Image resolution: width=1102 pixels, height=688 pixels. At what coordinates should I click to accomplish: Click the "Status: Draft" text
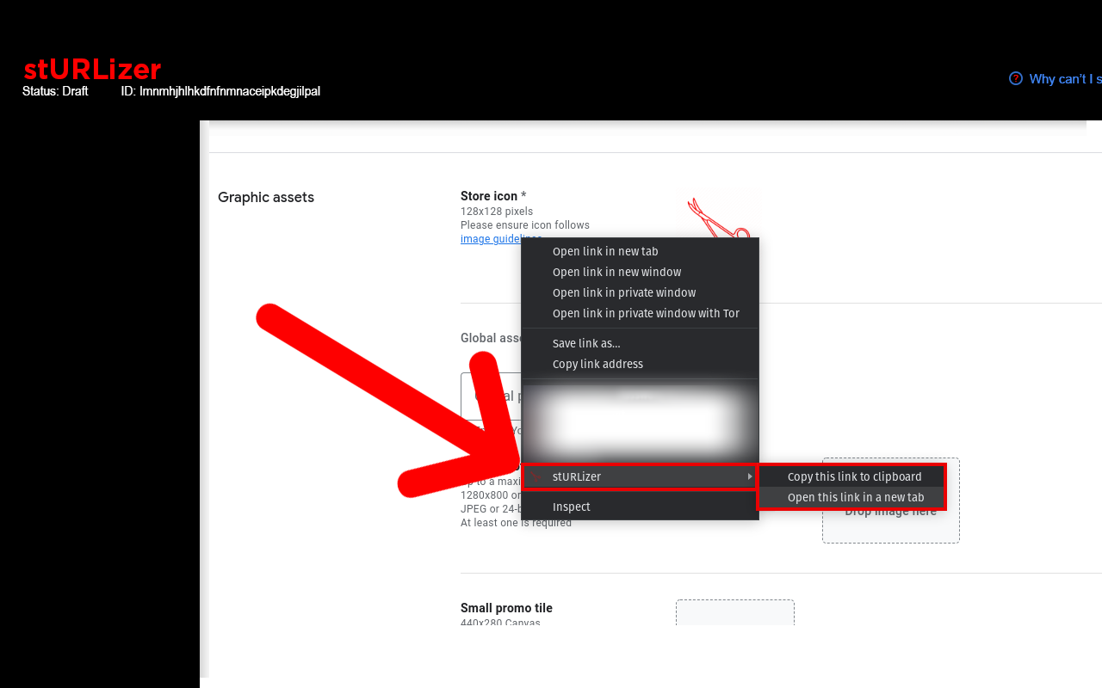(55, 91)
